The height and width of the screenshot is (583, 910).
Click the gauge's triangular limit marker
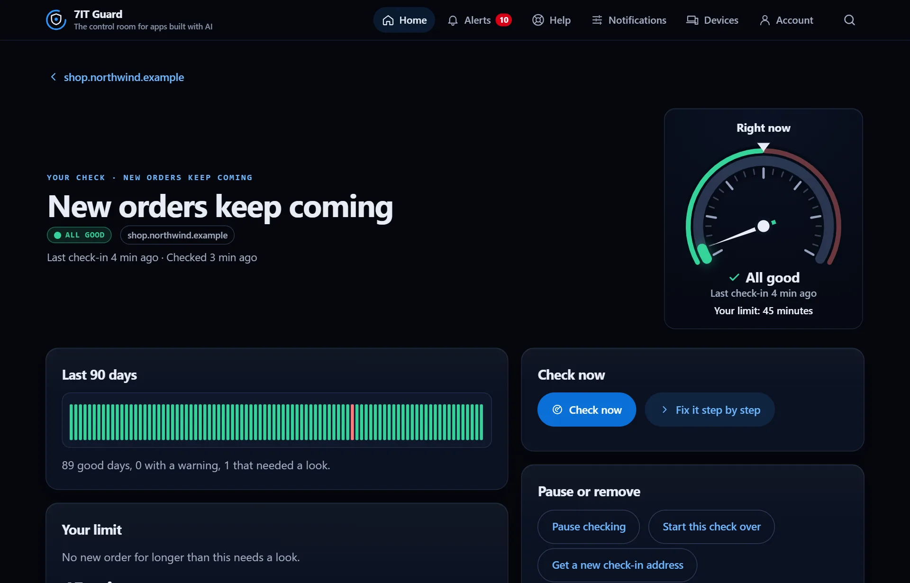763,147
